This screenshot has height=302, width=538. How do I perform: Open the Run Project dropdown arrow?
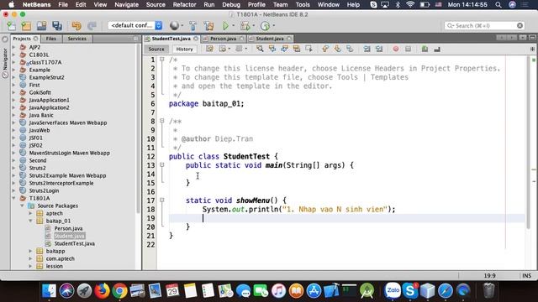pos(234,26)
